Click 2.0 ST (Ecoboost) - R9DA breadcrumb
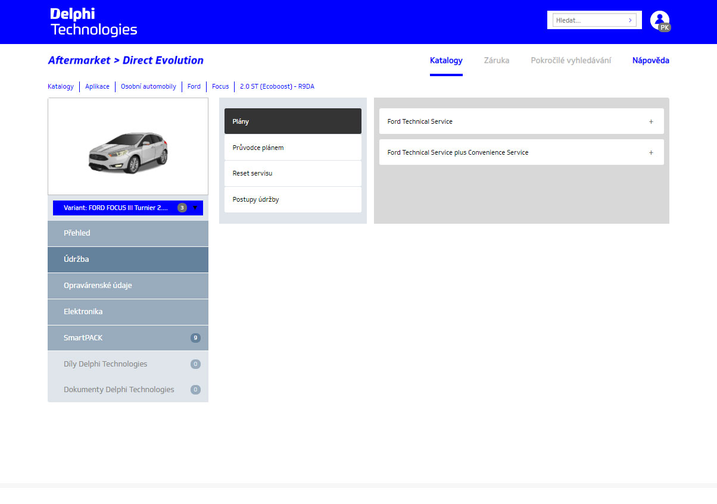717x504 pixels. (x=277, y=86)
